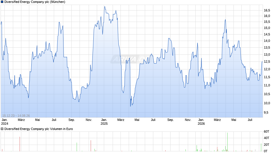Click the 13,5 price axis label
The image size is (275, 154).
(267, 48)
